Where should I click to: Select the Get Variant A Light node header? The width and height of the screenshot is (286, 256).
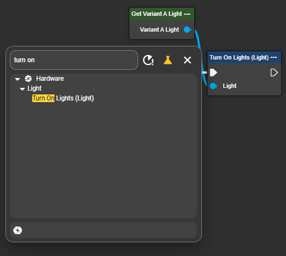(x=162, y=14)
